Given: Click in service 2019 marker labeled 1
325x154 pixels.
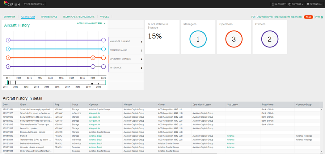Looking at the screenshot, I should pyautogui.click(x=93, y=67).
